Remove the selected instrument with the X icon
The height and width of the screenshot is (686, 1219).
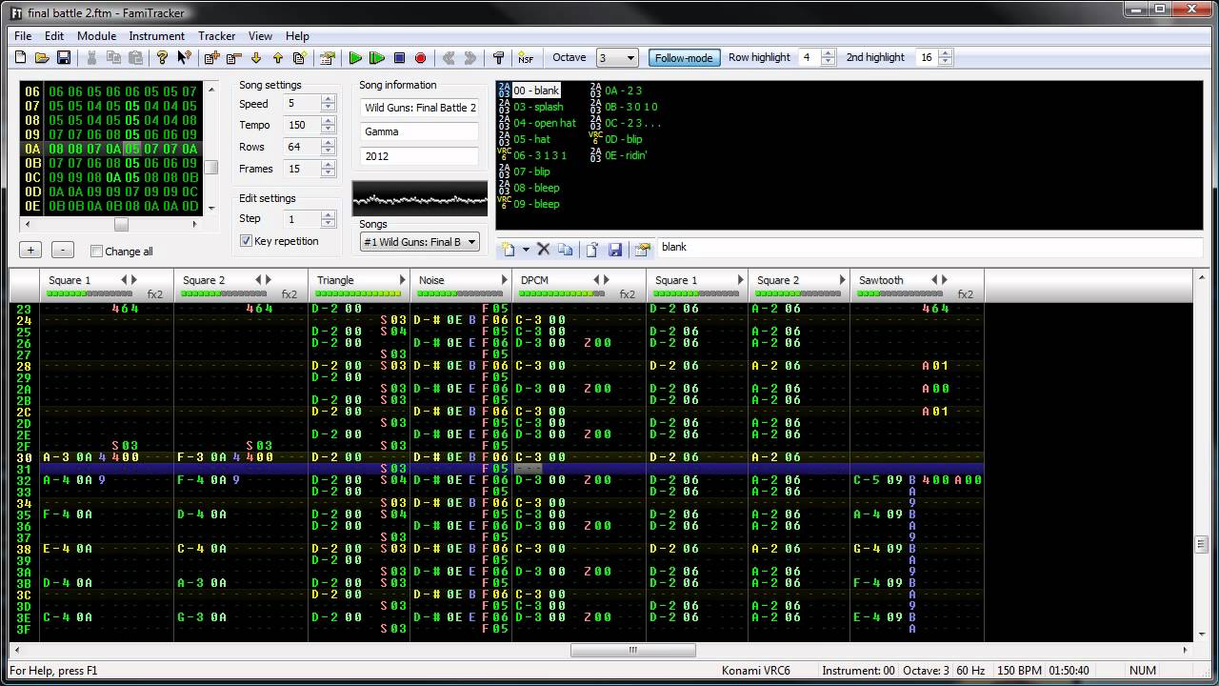click(544, 249)
